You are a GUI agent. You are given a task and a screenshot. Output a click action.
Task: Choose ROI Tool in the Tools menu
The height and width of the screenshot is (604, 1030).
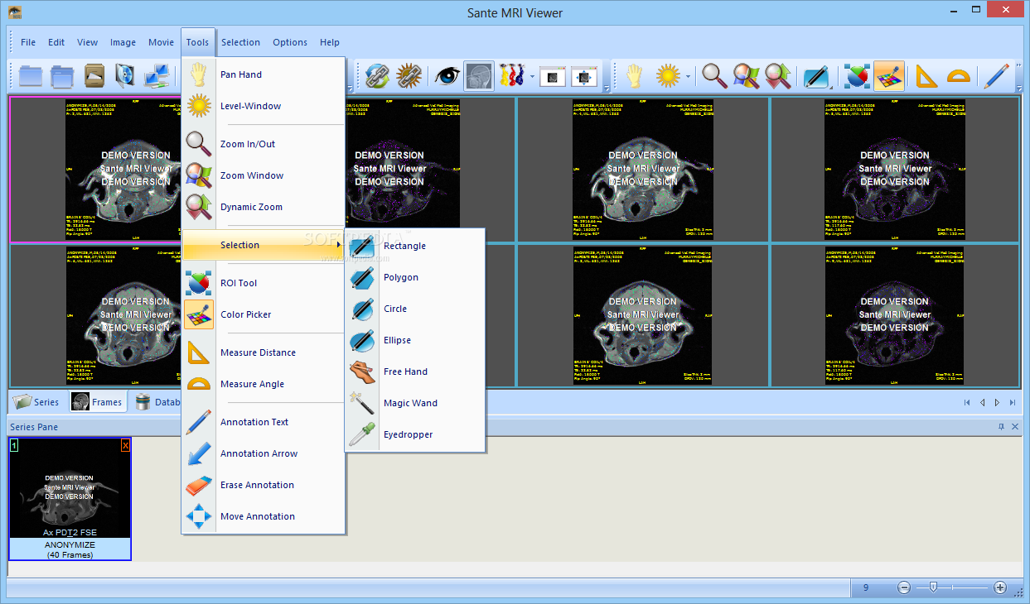pos(263,283)
